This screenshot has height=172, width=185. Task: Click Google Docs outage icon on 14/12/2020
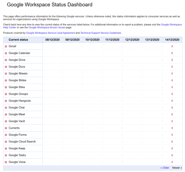coord(172,67)
